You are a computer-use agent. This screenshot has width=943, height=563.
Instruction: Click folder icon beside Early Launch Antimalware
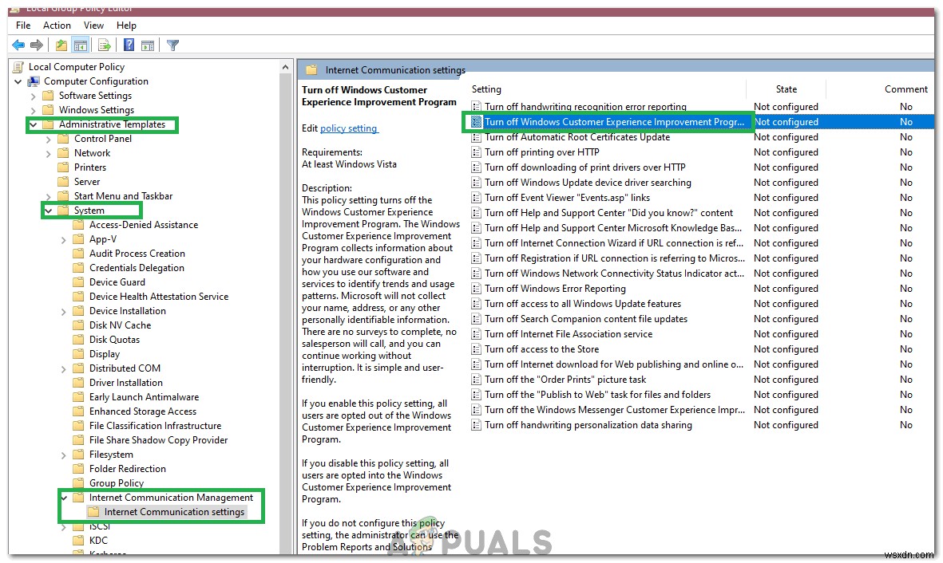tap(78, 397)
